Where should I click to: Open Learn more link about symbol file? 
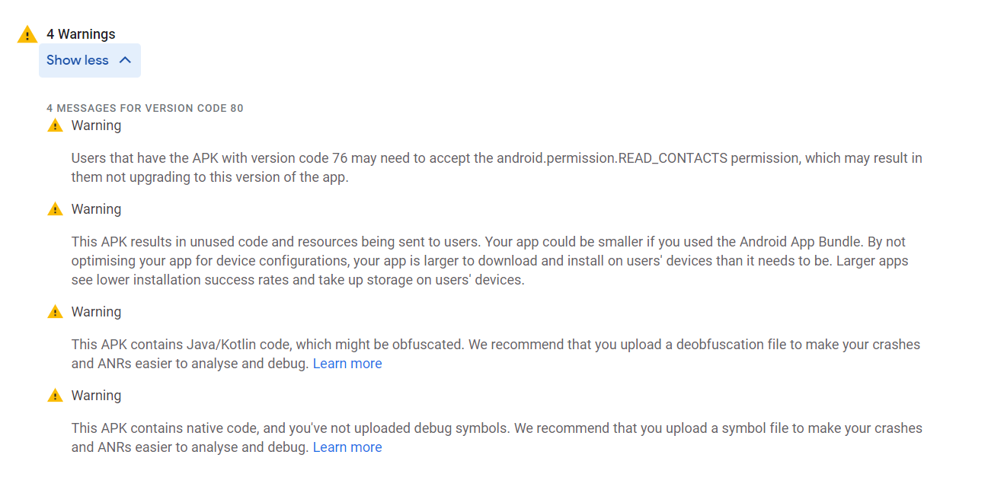click(347, 447)
